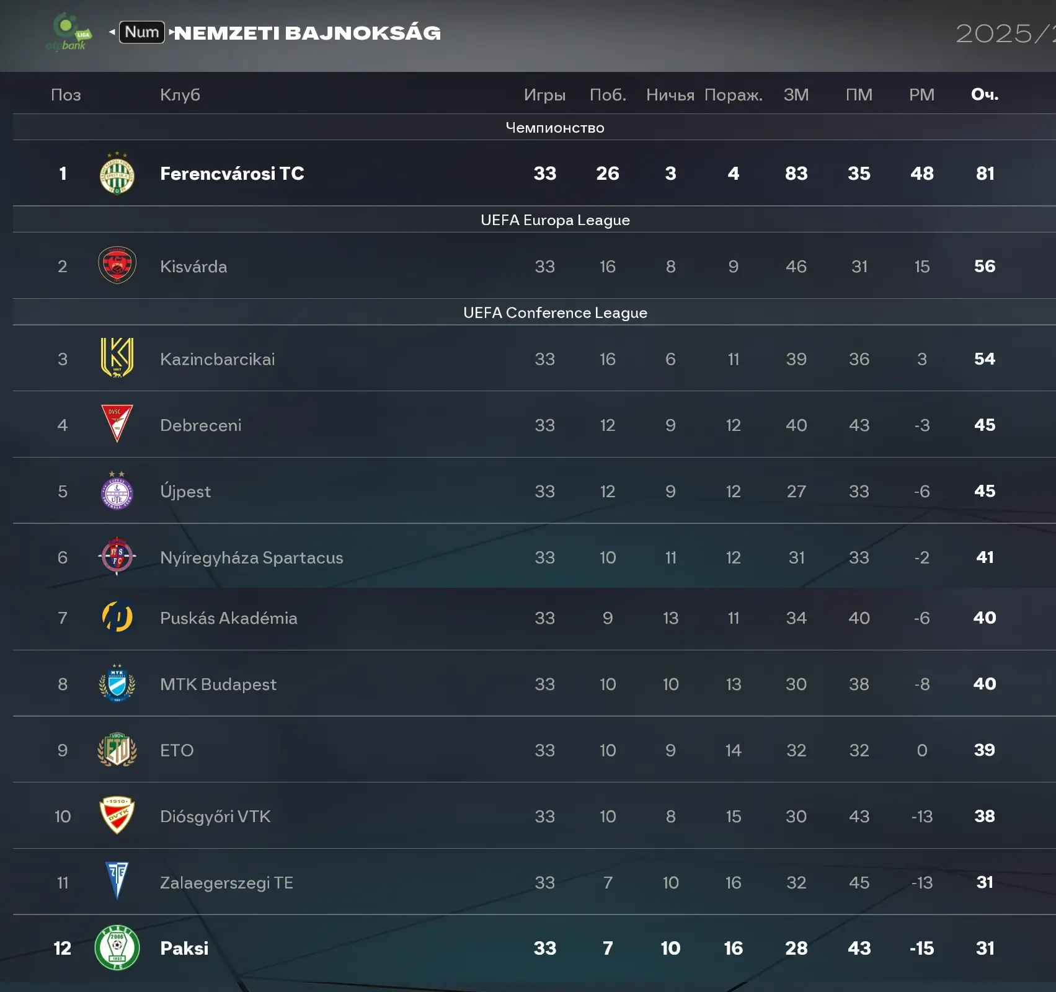
Task: Click the Kisvárda club crest
Action: [117, 266]
